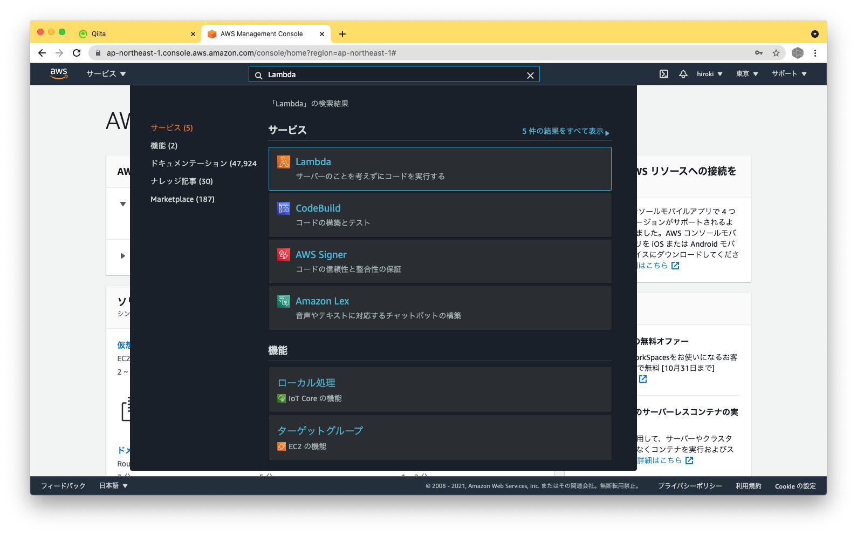Go back with the browser back arrow
Screen dimensions: 857x535
click(x=42, y=53)
